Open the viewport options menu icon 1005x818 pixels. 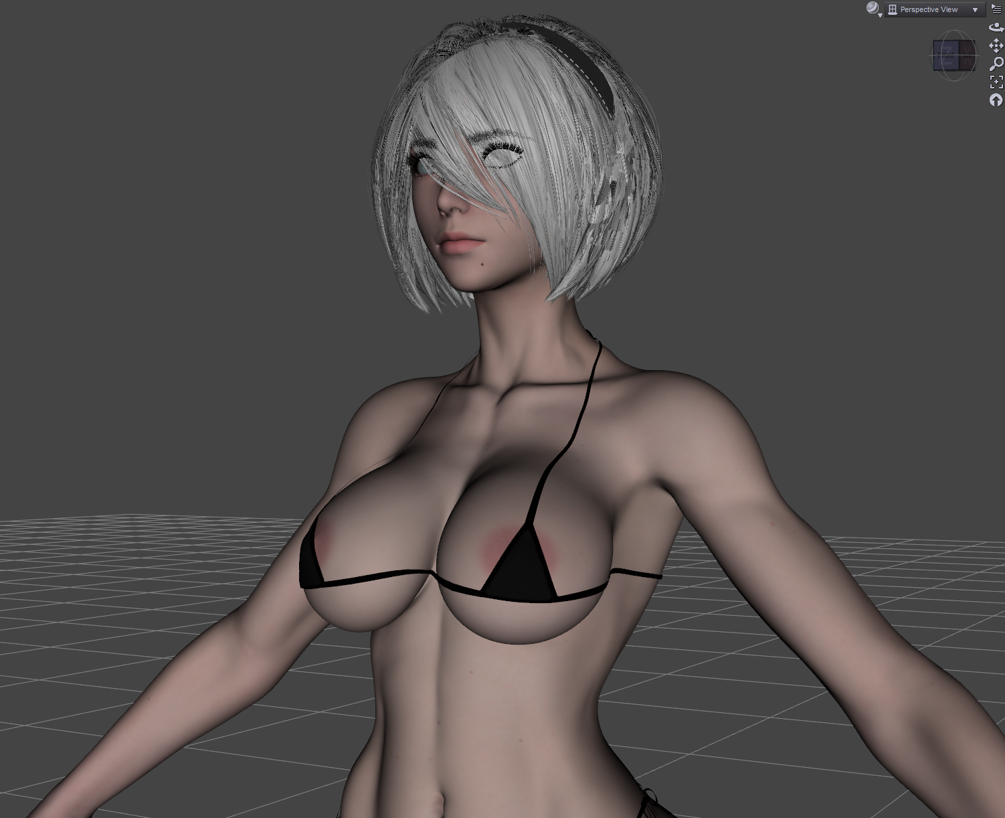[996, 9]
